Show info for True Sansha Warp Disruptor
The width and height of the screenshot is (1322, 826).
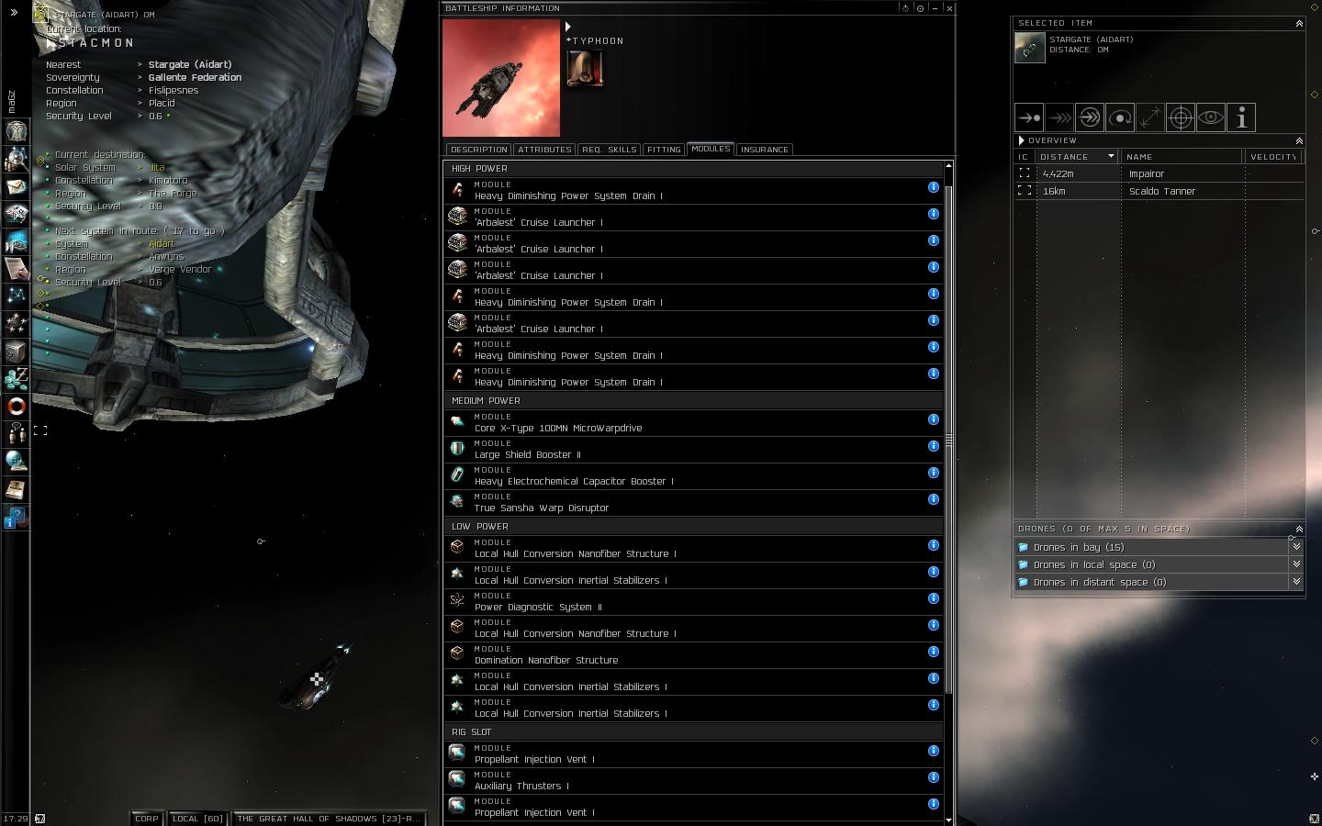coord(933,499)
